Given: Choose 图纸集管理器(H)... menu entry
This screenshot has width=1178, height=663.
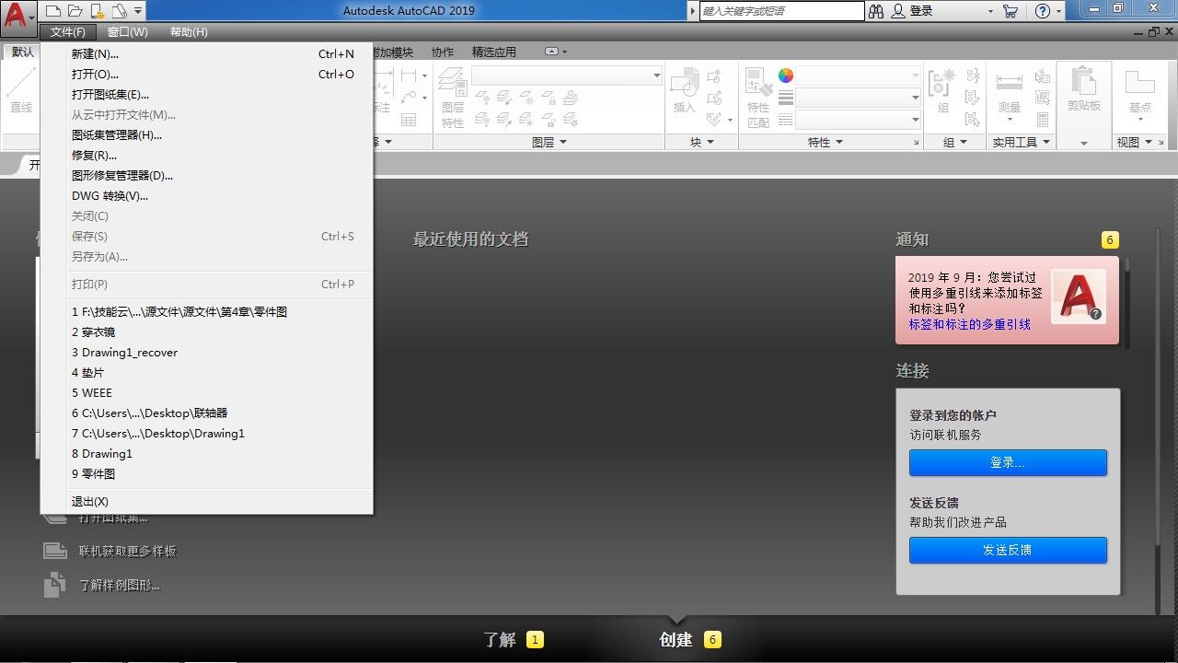Looking at the screenshot, I should coord(206,135).
